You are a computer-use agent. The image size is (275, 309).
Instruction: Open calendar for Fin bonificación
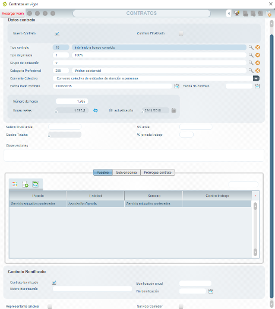[211, 291]
